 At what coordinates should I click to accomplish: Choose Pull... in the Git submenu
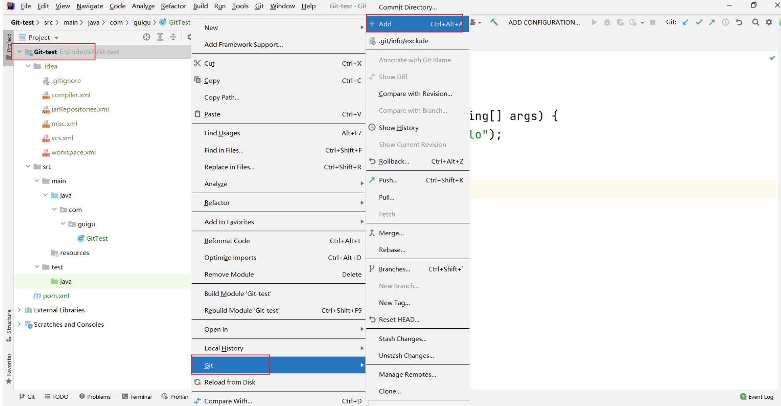coord(418,197)
